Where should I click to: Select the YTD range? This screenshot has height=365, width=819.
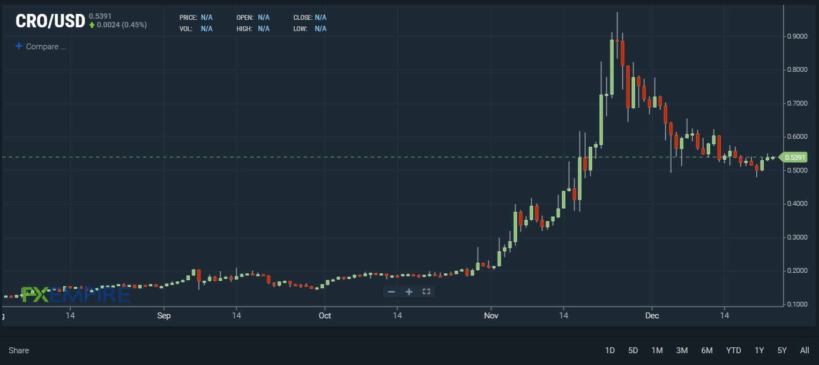coord(733,351)
